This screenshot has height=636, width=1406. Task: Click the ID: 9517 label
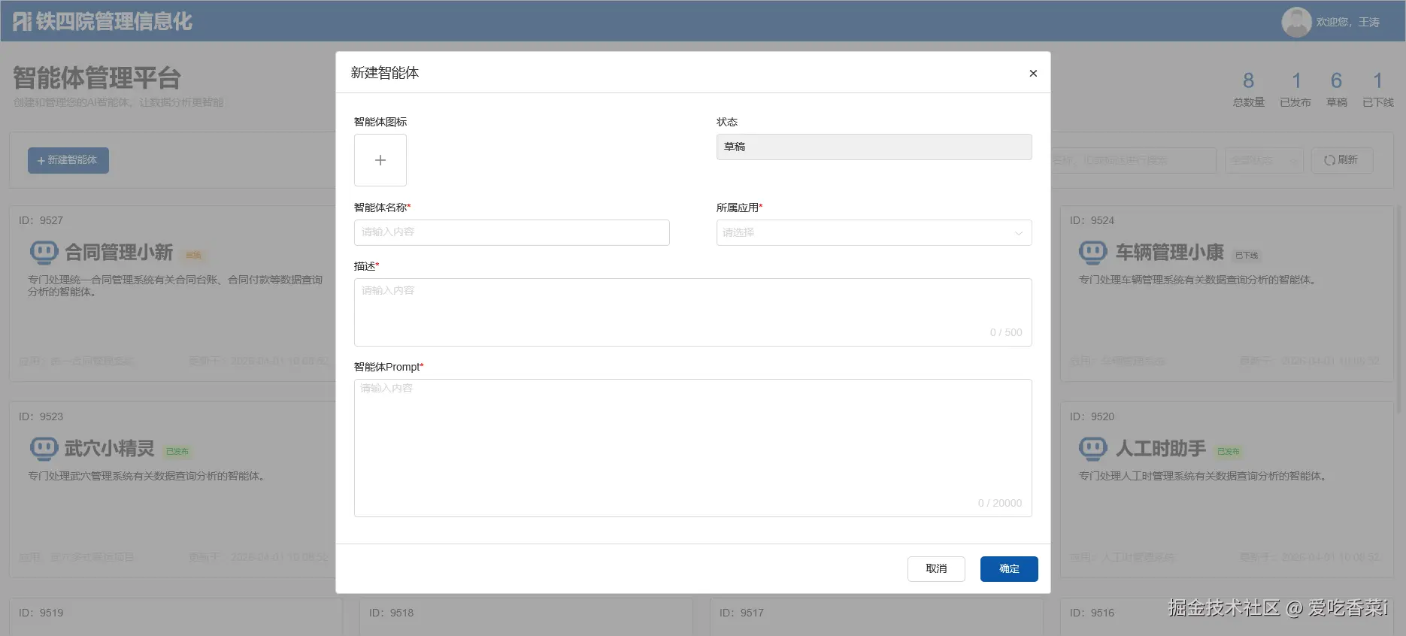pos(742,613)
